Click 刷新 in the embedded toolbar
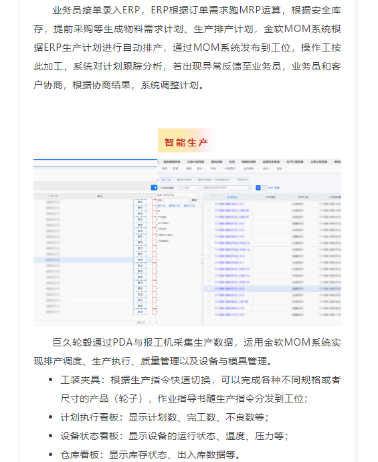The width and height of the screenshot is (378, 462). pyautogui.click(x=165, y=168)
